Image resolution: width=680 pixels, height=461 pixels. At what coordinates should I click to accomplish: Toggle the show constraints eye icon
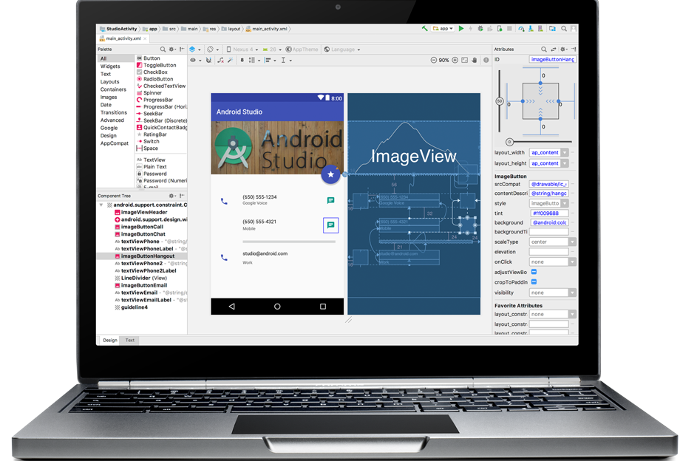coord(194,60)
